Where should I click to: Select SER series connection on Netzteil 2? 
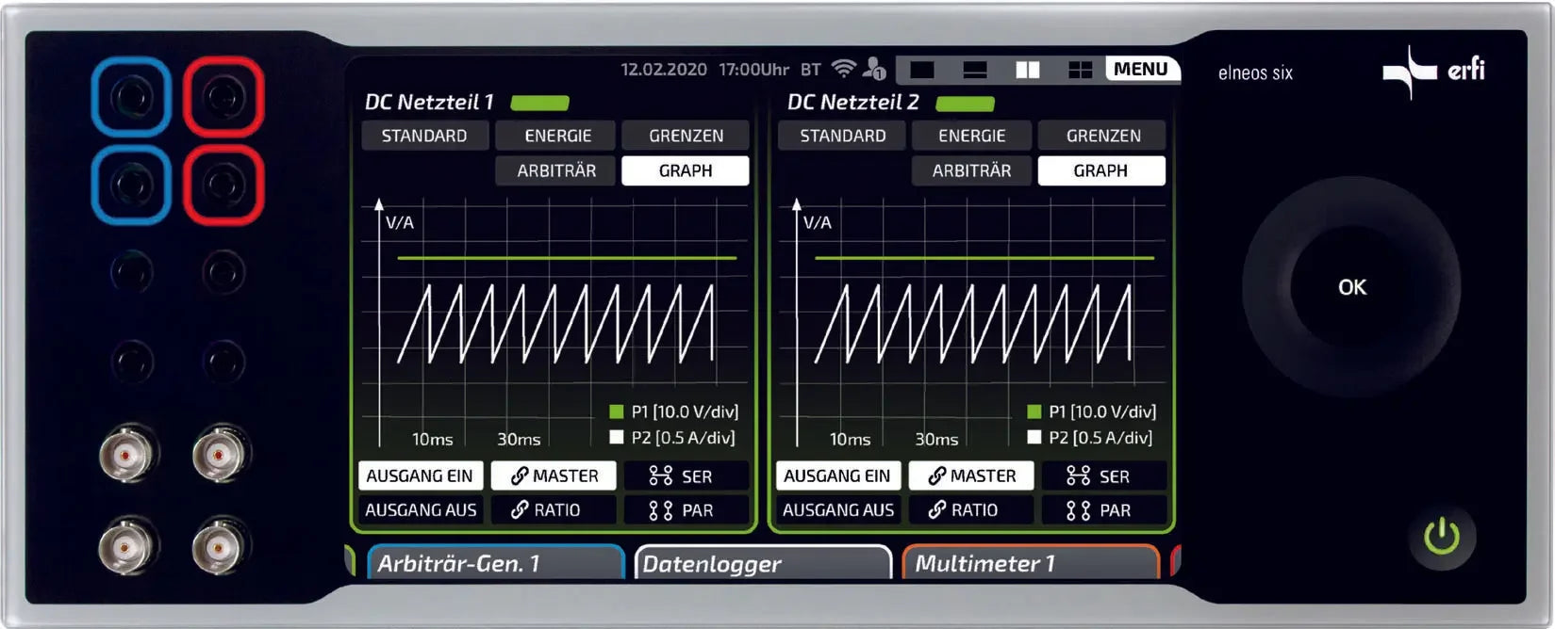point(1103,476)
